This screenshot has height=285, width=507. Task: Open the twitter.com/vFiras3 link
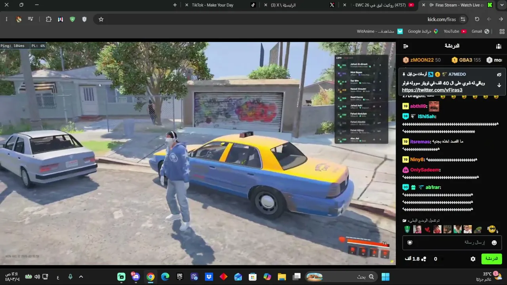pos(432,90)
